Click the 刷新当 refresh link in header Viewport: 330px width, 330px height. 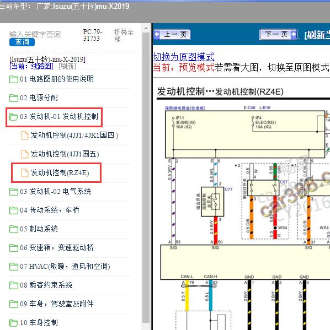pos(317,35)
